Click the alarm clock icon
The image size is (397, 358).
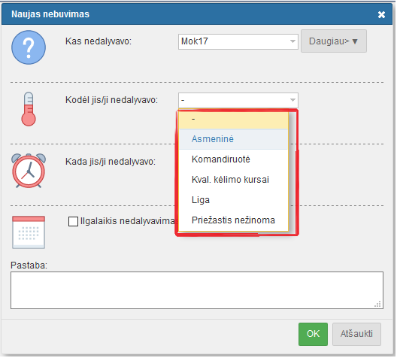point(29,171)
